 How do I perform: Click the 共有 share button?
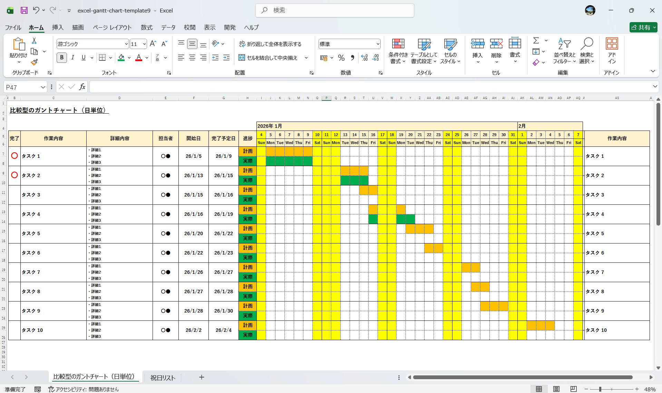[x=643, y=28]
